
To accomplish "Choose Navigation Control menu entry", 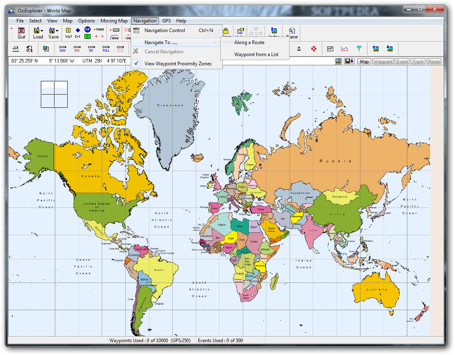I will click(x=177, y=30).
